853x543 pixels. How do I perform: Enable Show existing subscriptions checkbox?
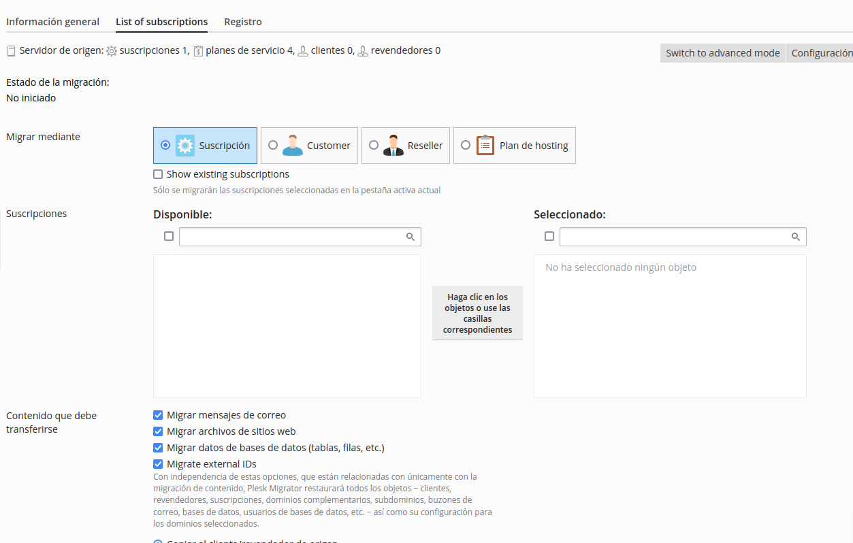click(x=158, y=174)
